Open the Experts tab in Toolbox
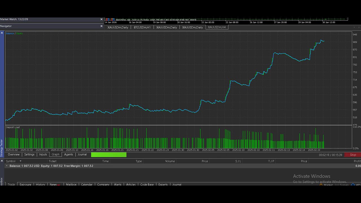Viewport: 361px width, 203px height. [x=163, y=184]
